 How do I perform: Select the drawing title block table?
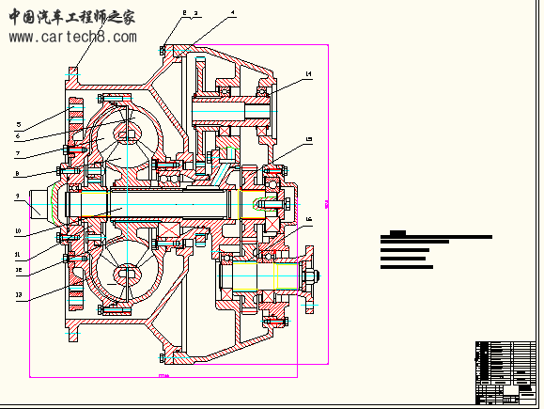[x=505, y=373]
